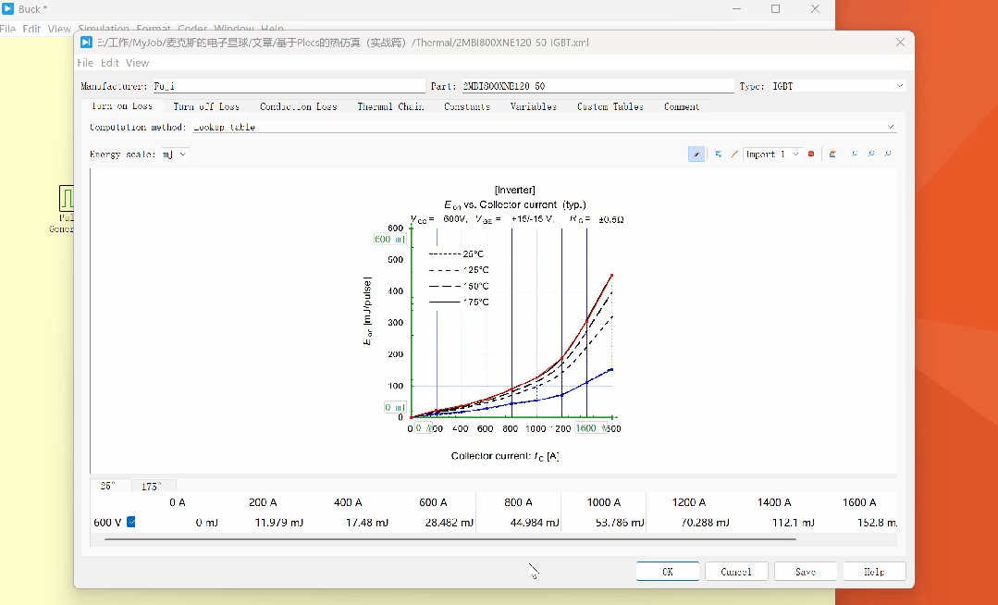Select the orange line drawing tool
998x605 pixels.
[734, 154]
